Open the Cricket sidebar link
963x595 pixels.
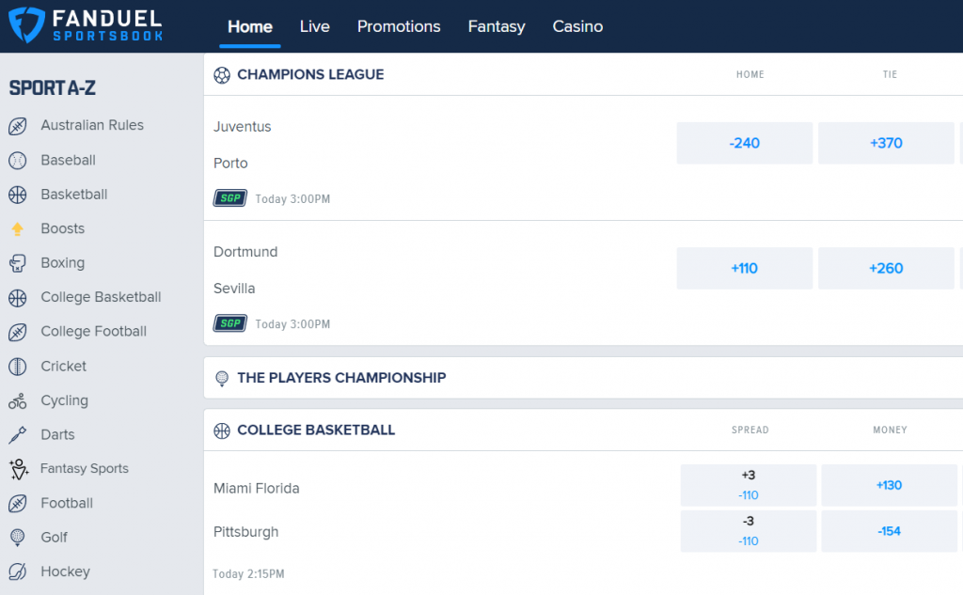click(x=63, y=367)
